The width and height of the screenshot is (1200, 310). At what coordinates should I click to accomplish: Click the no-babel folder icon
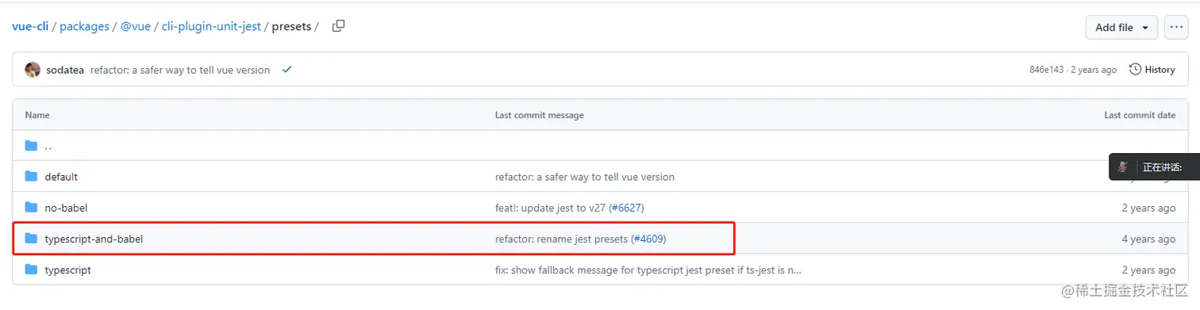pyautogui.click(x=31, y=208)
